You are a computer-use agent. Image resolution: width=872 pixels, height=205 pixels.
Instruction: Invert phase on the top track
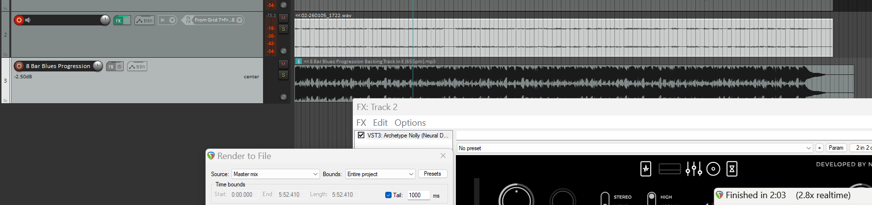click(283, 5)
